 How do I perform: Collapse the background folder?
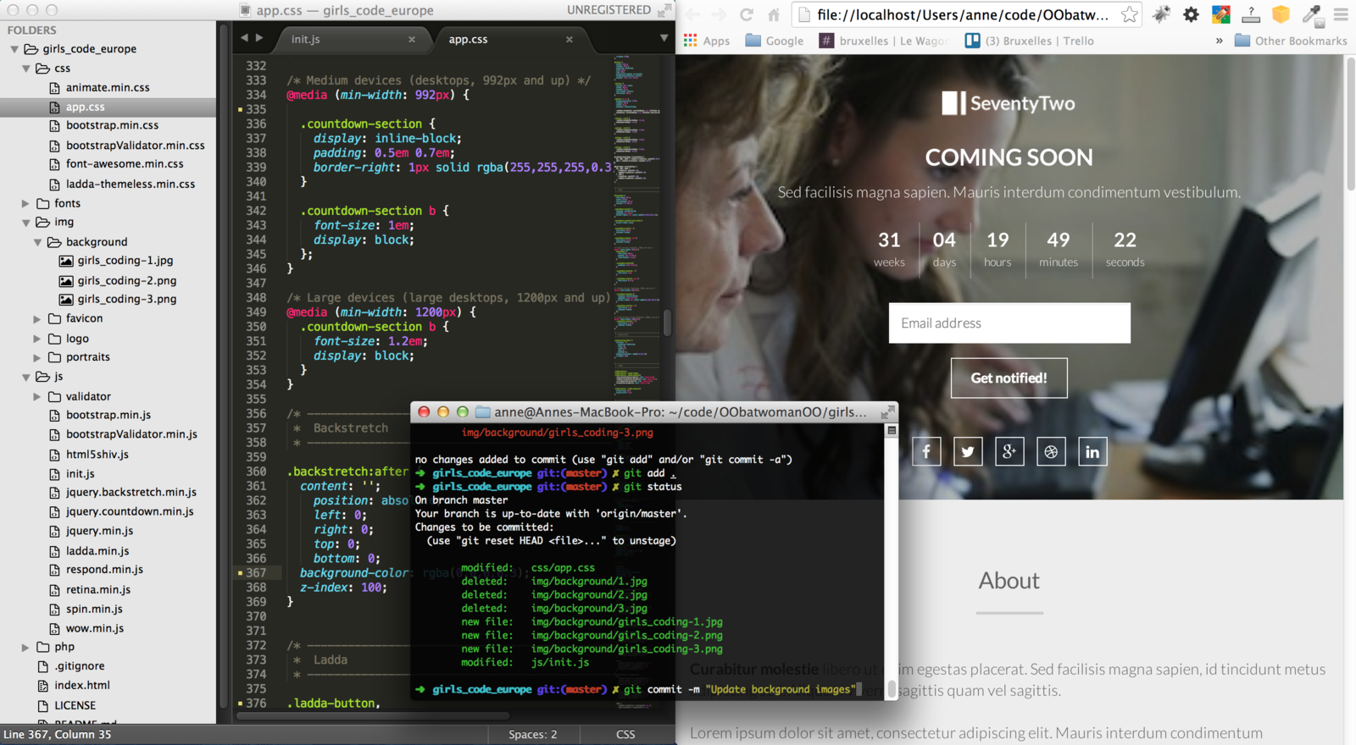(37, 242)
